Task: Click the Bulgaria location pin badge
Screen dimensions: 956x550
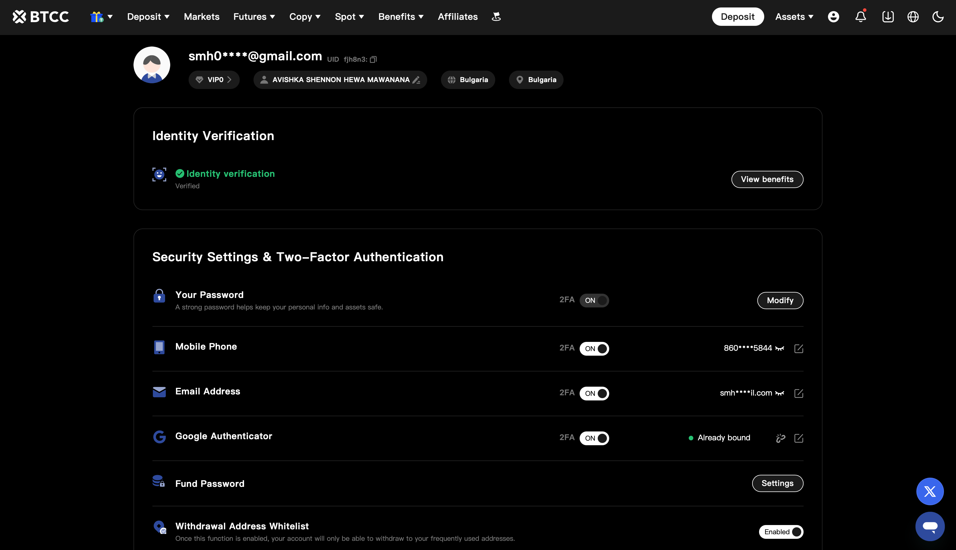Action: 536,80
